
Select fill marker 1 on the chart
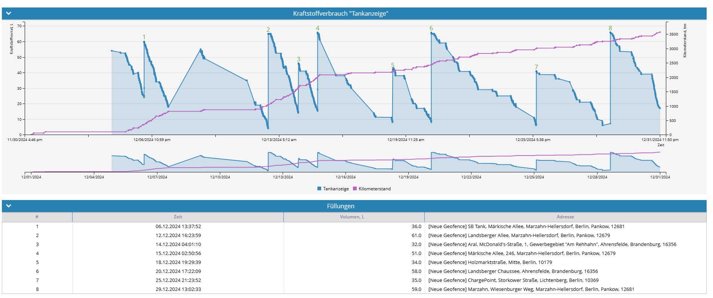pyautogui.click(x=144, y=37)
